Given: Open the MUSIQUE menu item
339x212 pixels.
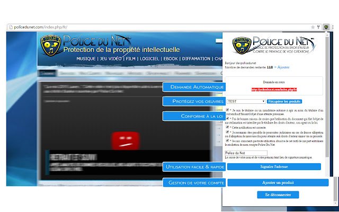Looking at the screenshot, I should coord(86,59).
